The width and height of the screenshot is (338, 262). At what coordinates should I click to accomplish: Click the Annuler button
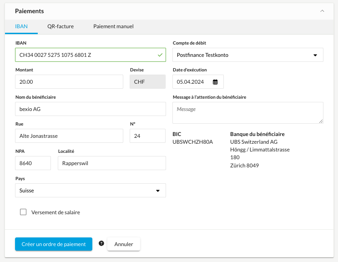[x=124, y=244]
